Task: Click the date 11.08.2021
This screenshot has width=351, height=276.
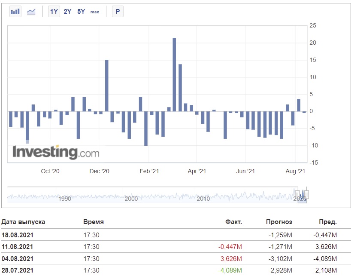Action: coord(17,247)
